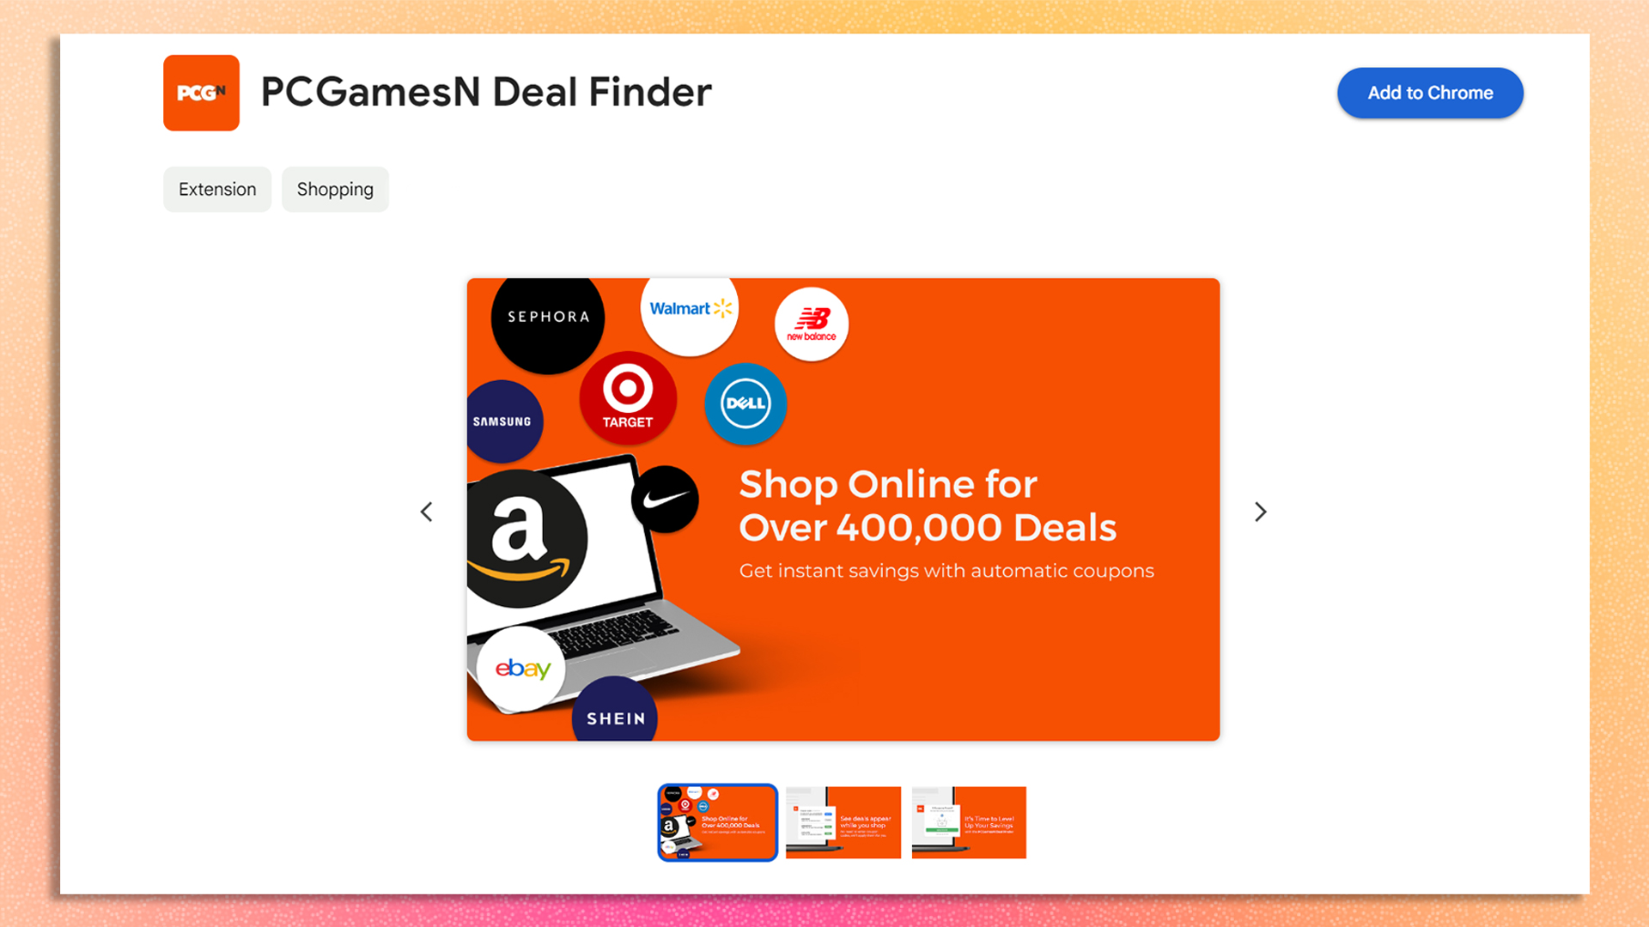This screenshot has width=1649, height=927.
Task: Click the Dell logo icon
Action: pyautogui.click(x=742, y=402)
